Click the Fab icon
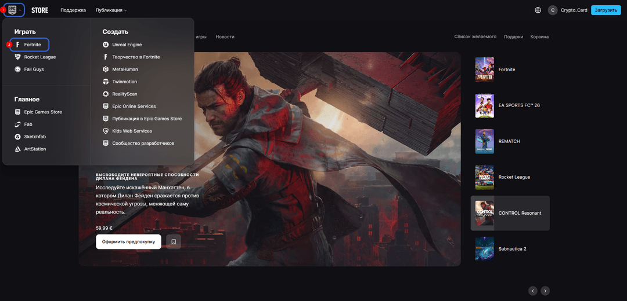Screen dimensions: 627x301 (17, 124)
